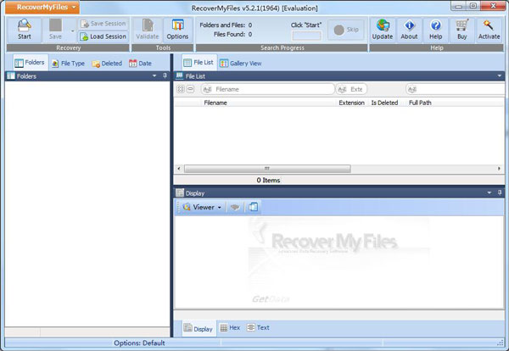
Task: Click the Filename filter field
Action: pyautogui.click(x=268, y=89)
